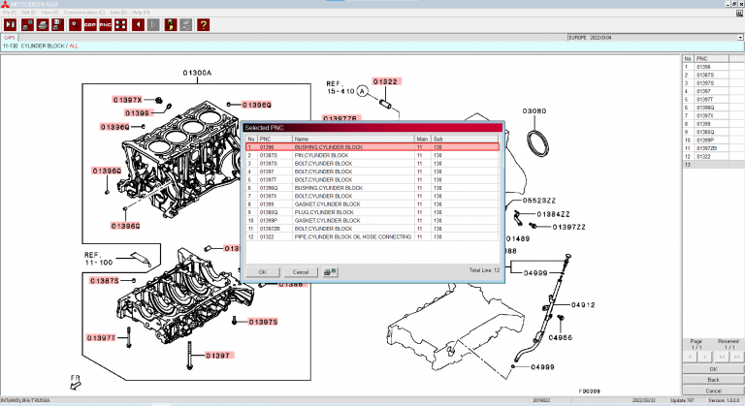The image size is (745, 406).
Task: Switch to the CAPS tab
Action: [x=12, y=38]
